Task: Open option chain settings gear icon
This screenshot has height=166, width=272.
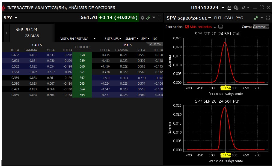Action: tap(143, 18)
